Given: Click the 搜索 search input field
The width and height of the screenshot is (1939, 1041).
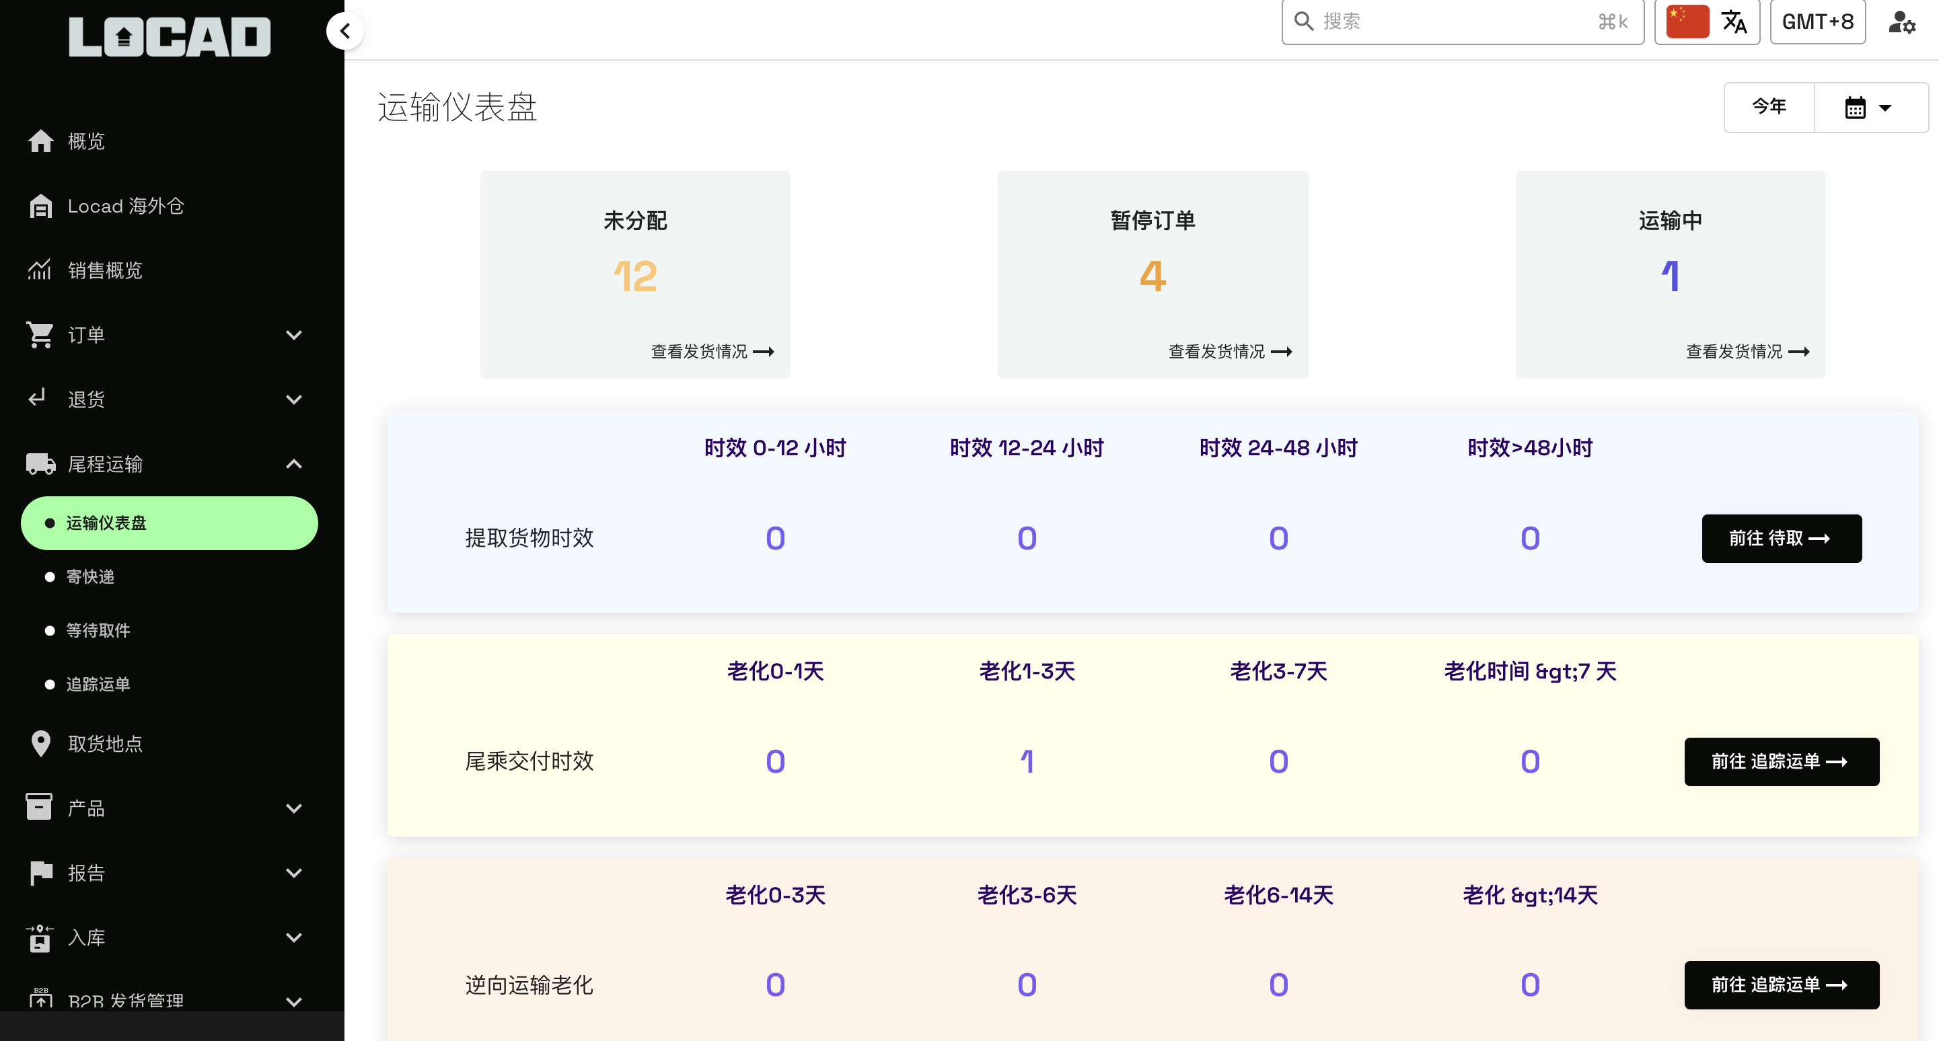Looking at the screenshot, I should coord(1453,22).
